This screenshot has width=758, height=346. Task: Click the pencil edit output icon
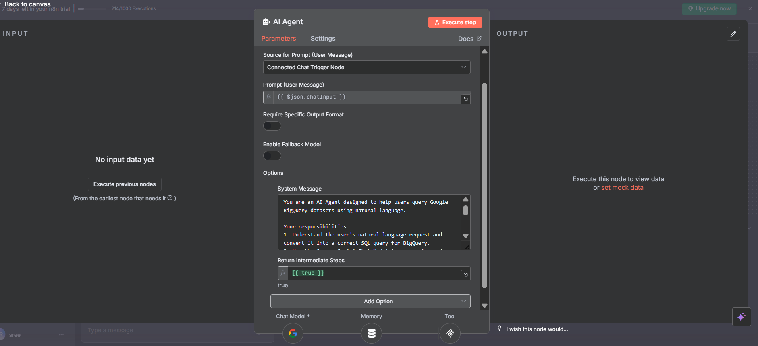(733, 34)
